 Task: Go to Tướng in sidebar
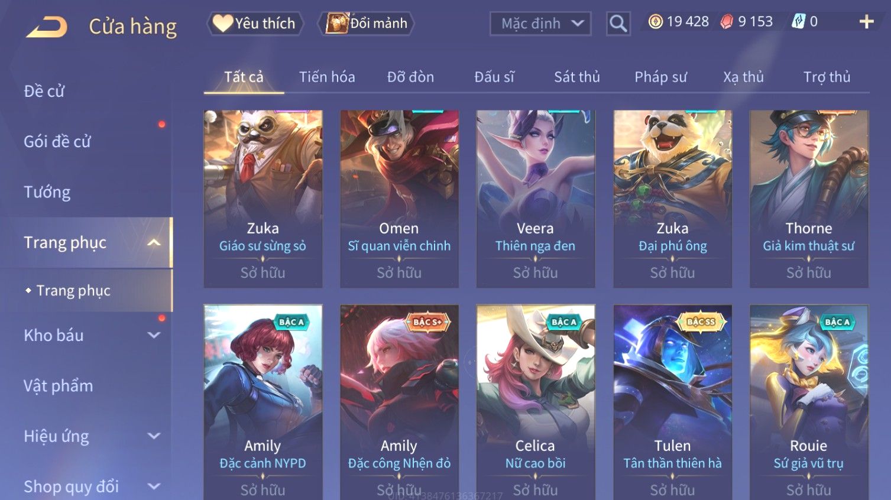47,192
